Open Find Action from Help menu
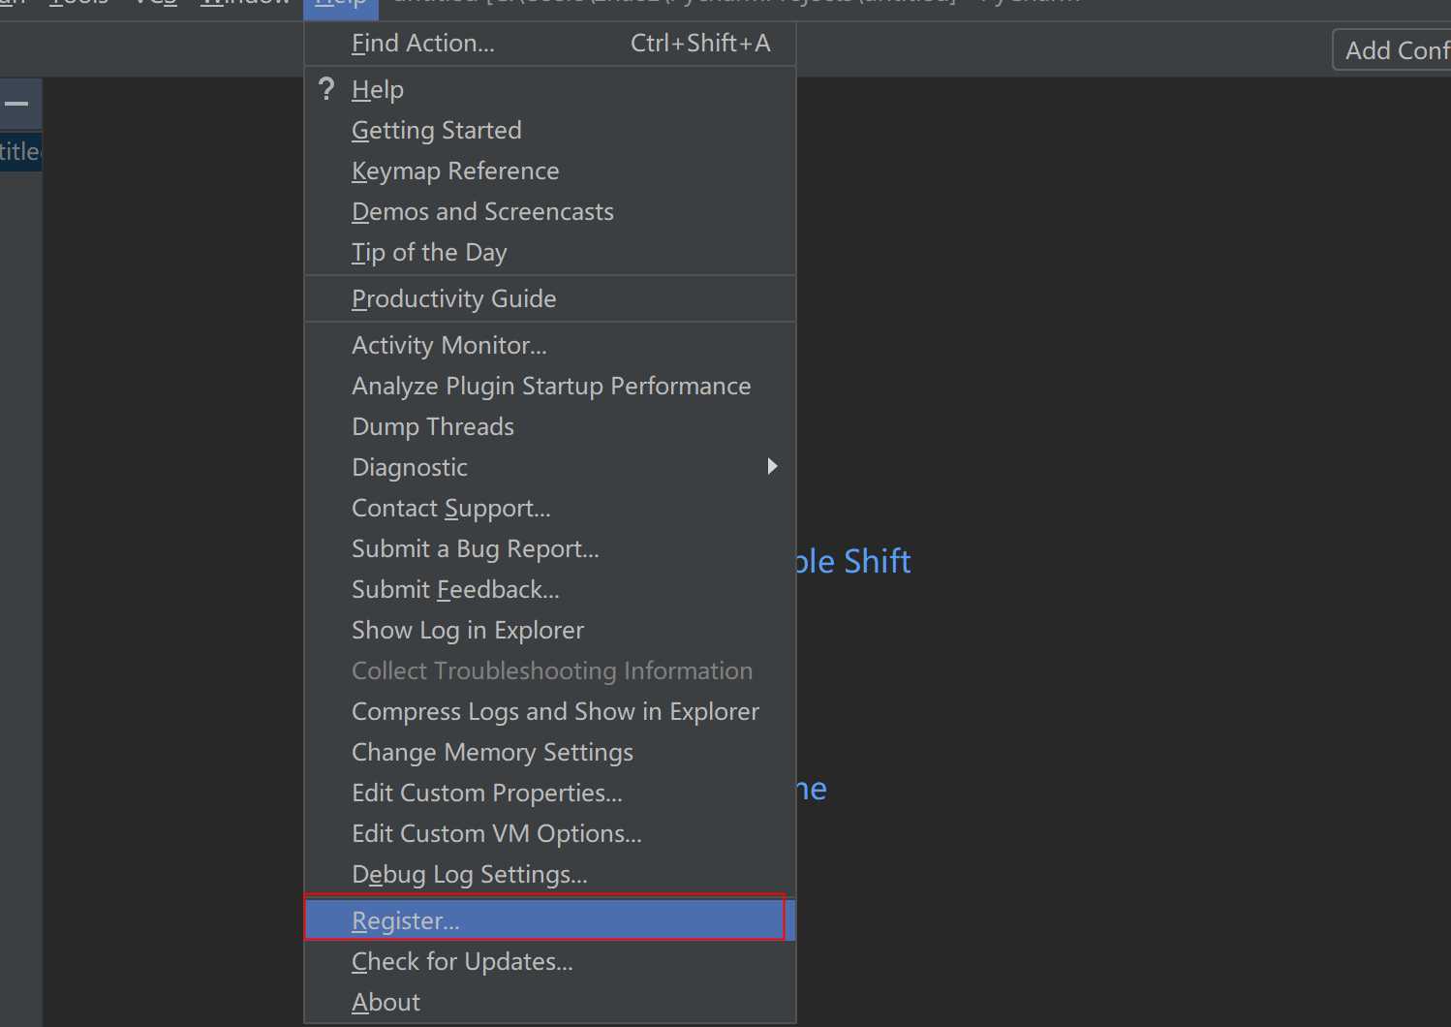This screenshot has width=1451, height=1027. 423,44
